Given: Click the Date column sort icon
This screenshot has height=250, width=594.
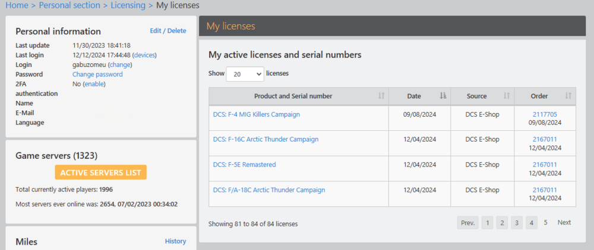Looking at the screenshot, I should pyautogui.click(x=443, y=96).
